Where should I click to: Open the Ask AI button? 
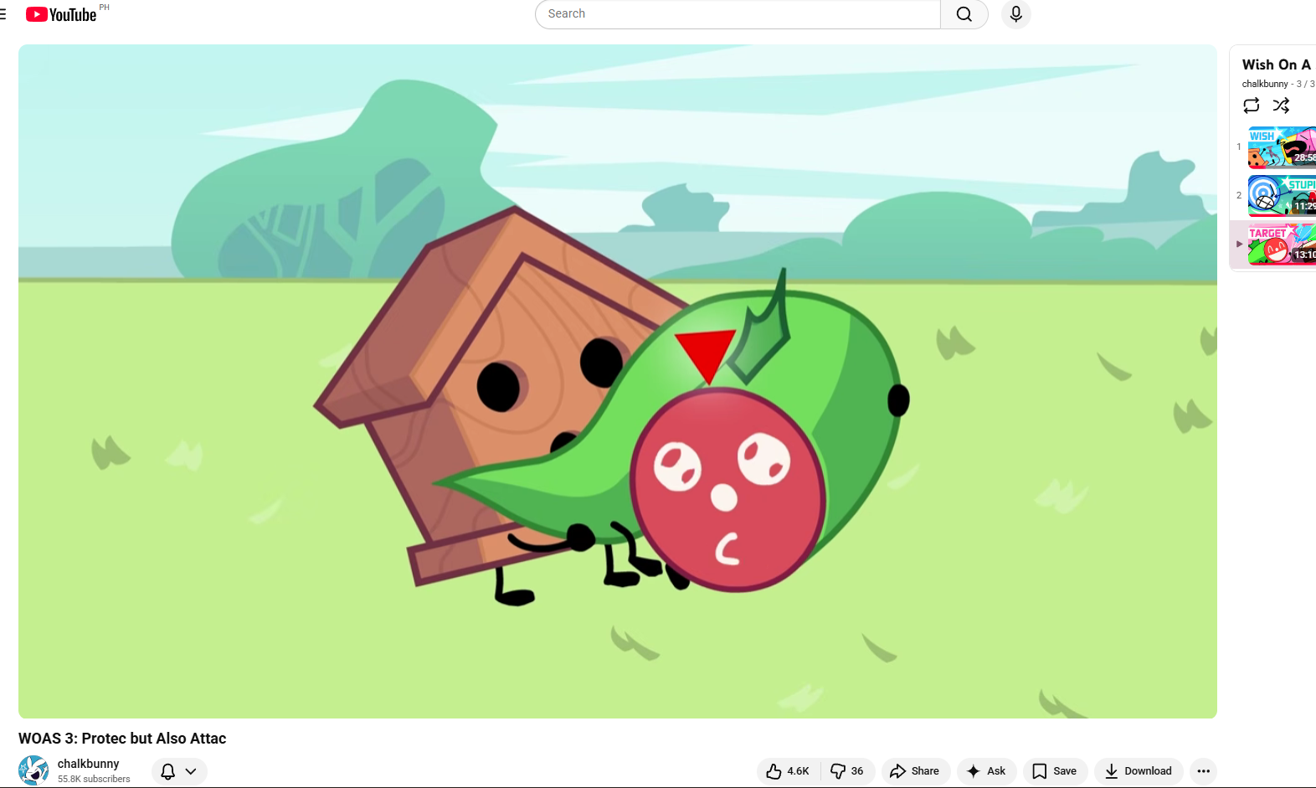pos(987,771)
